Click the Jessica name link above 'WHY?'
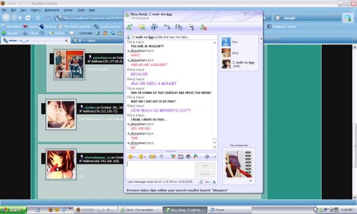357x214 pixels. (137, 51)
